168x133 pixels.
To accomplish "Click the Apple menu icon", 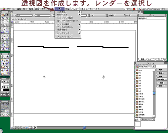I will tap(4, 9).
